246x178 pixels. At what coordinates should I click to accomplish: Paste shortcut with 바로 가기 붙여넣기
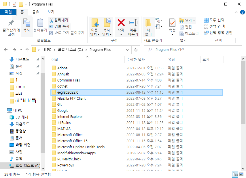pos(67,33)
